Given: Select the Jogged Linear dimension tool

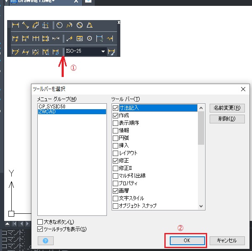Looking at the screenshot, I should pos(110,38).
